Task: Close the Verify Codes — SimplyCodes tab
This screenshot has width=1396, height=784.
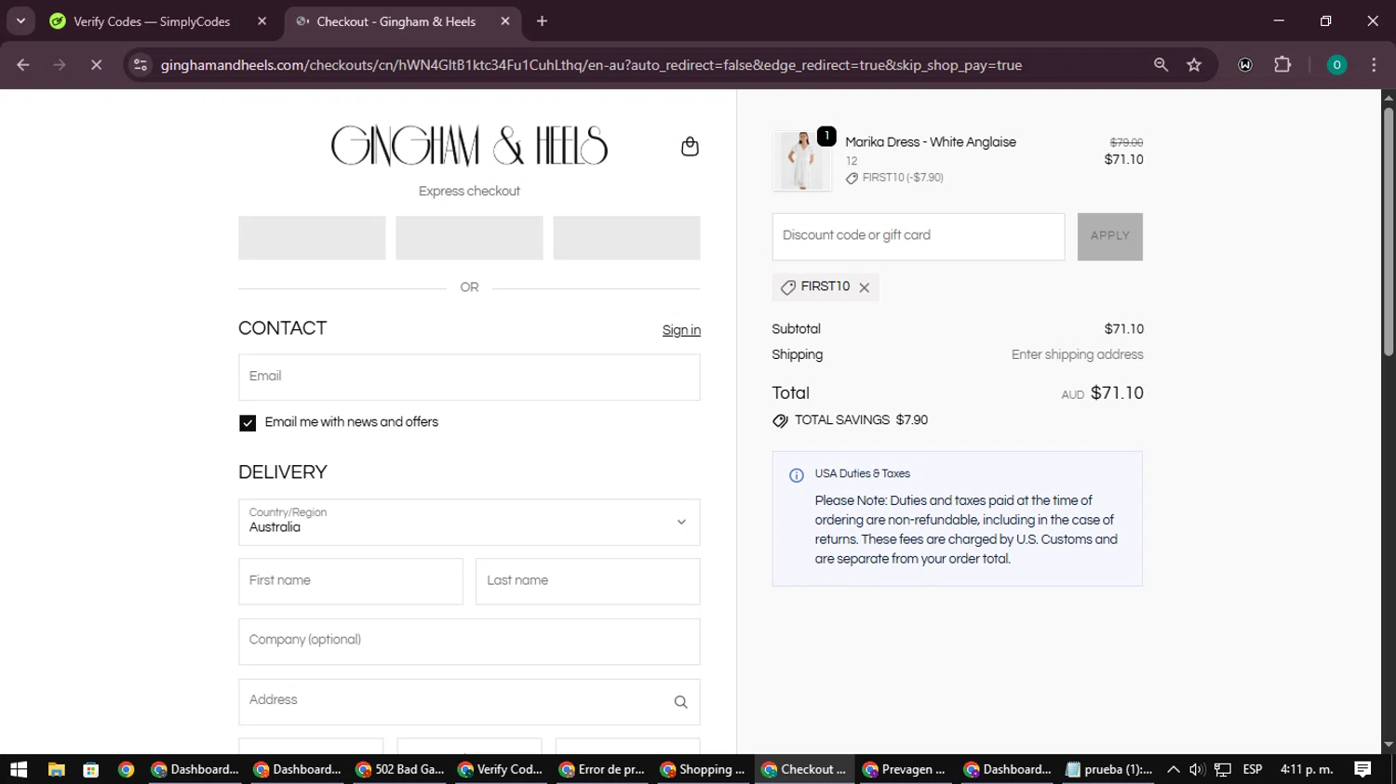Action: click(x=262, y=21)
